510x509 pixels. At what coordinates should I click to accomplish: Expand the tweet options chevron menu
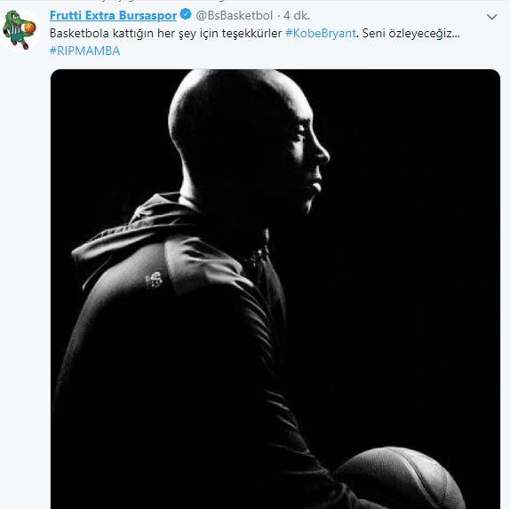(491, 17)
